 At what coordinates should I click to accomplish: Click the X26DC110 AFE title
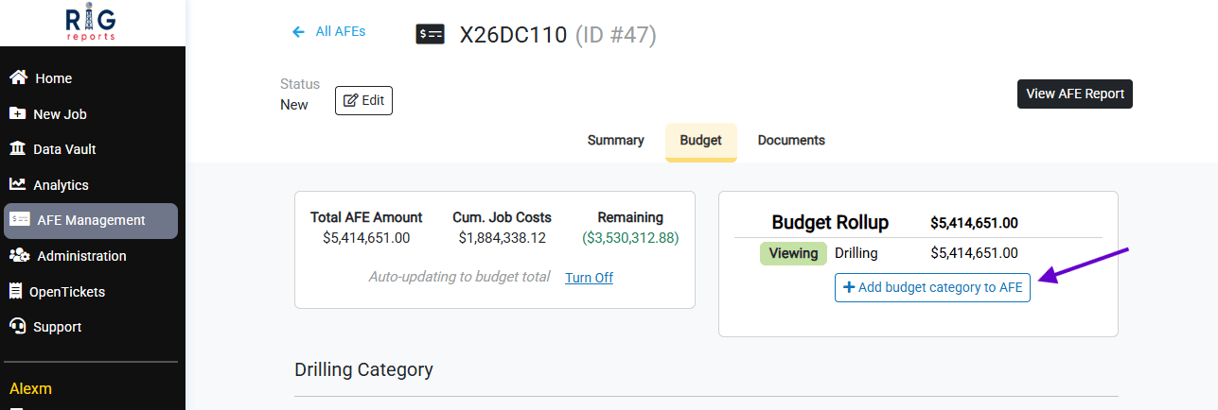pyautogui.click(x=514, y=35)
